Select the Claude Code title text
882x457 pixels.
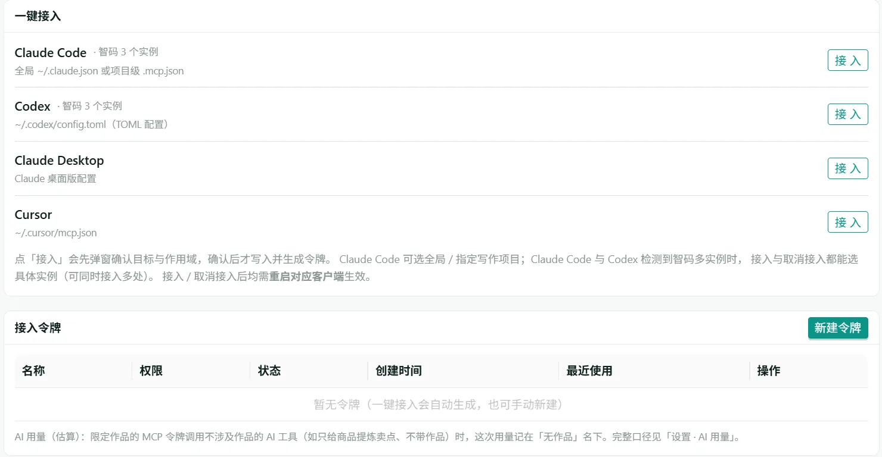click(x=51, y=53)
